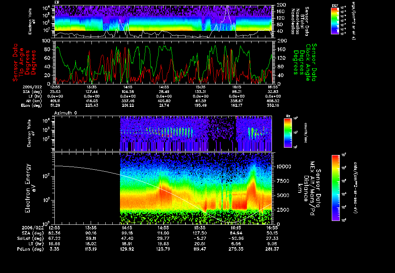Click the red 'Tip Angle' axis label
The image size is (395, 273).
click(22, 62)
